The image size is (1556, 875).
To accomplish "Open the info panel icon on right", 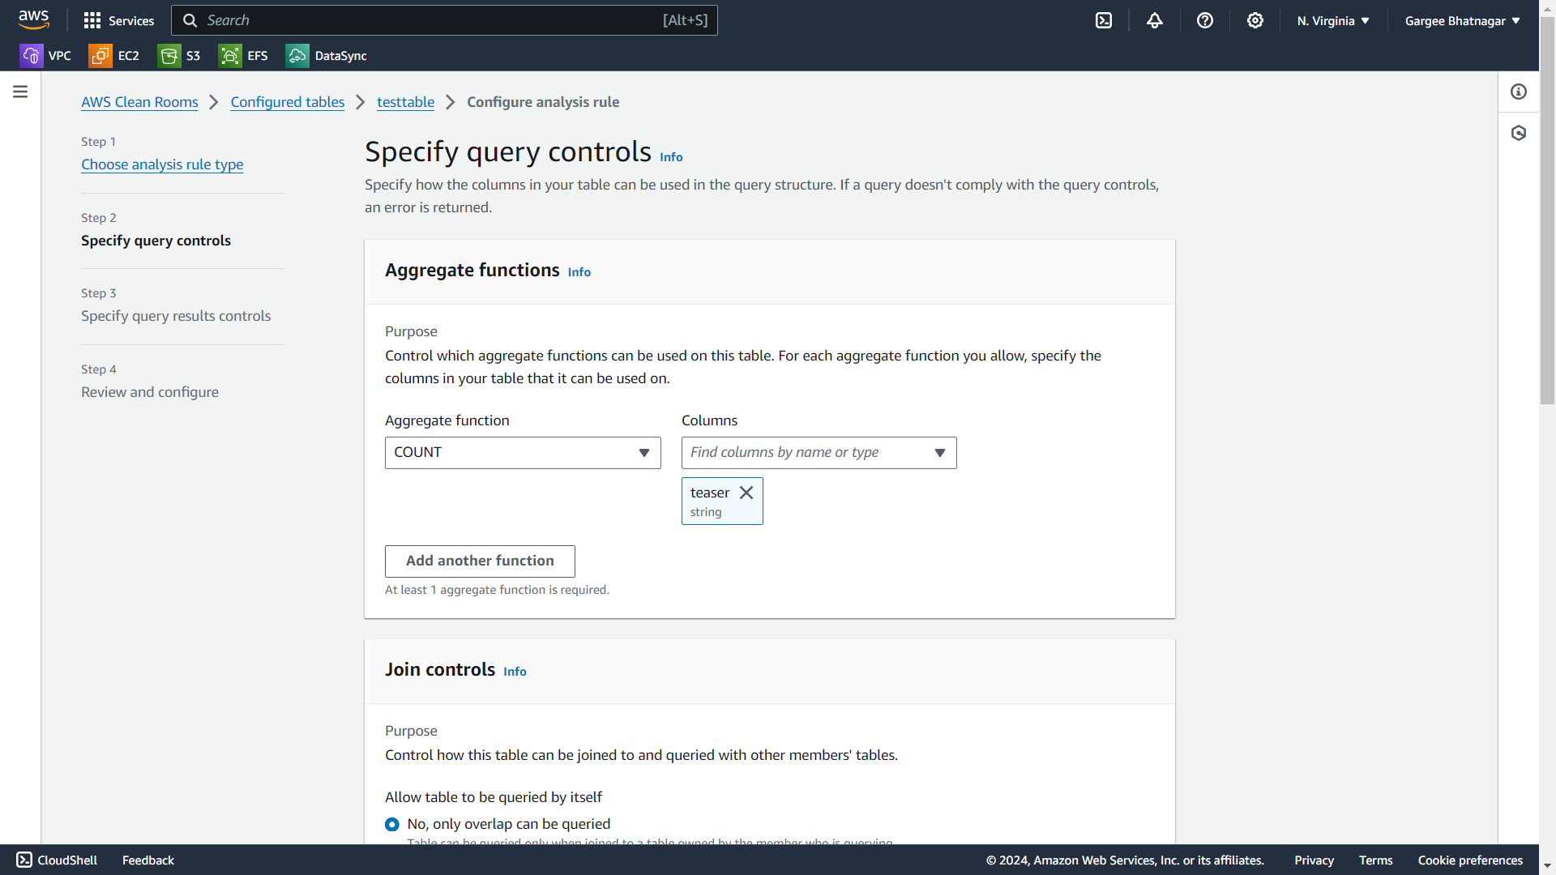I will 1519,92.
